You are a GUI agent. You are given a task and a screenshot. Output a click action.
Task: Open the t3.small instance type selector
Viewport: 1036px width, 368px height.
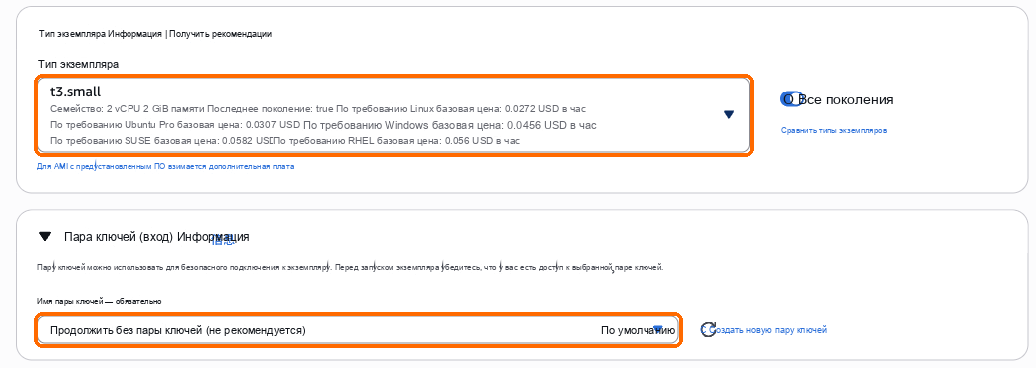coord(393,115)
